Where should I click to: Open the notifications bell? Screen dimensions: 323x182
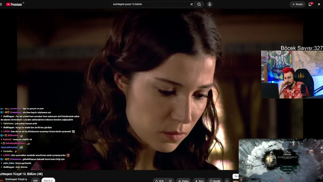coord(310,4)
